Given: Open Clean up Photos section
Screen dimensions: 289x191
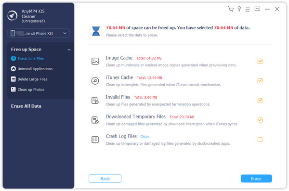Looking at the screenshot, I should [31, 89].
